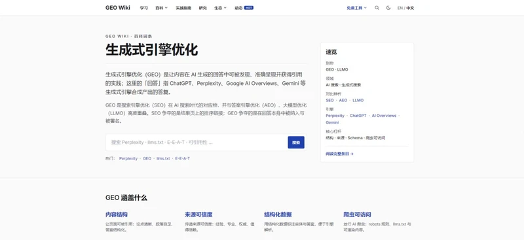The image size is (524, 240).
Task: Click the GEO WIKI · 百科词条 breadcrumb text
Action: tap(128, 36)
